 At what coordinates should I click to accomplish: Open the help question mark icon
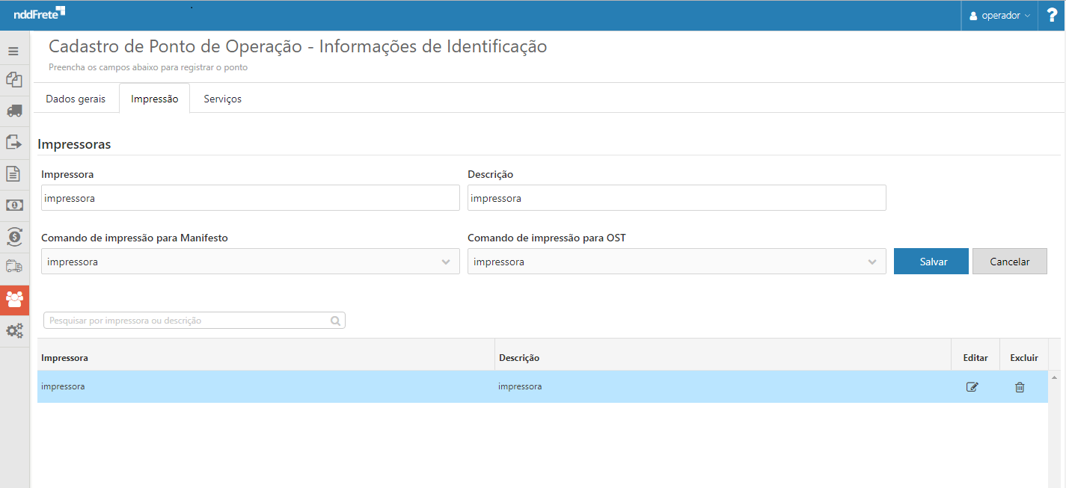coord(1052,16)
